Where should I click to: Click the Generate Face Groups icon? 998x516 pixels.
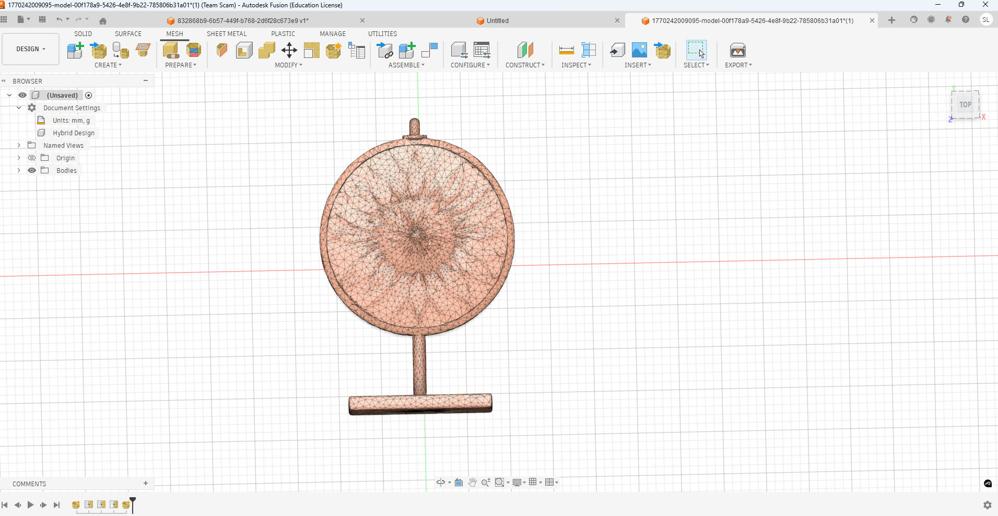pyautogui.click(x=194, y=50)
